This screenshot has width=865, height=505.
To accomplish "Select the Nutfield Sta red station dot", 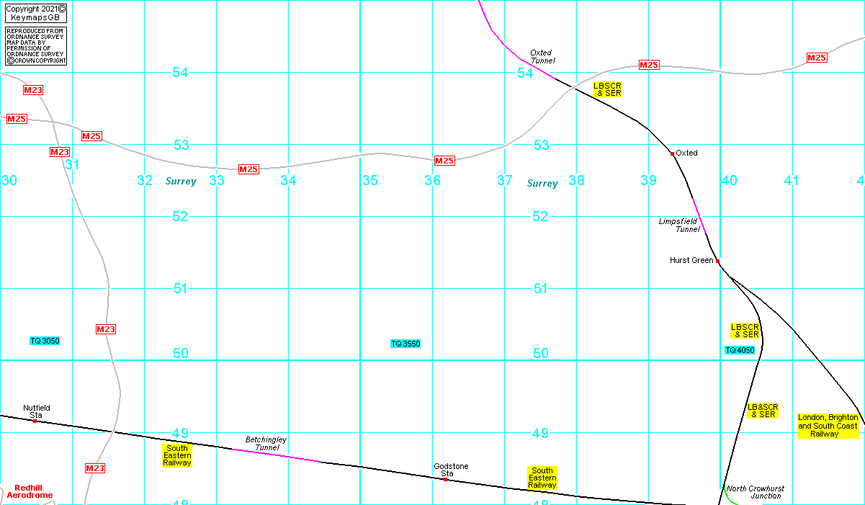I will [35, 421].
